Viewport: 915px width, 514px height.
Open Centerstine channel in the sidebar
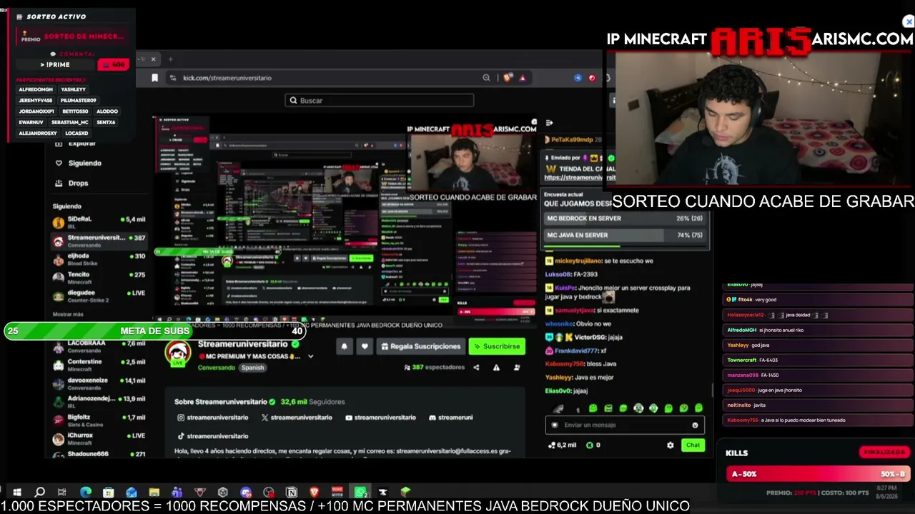(99, 365)
